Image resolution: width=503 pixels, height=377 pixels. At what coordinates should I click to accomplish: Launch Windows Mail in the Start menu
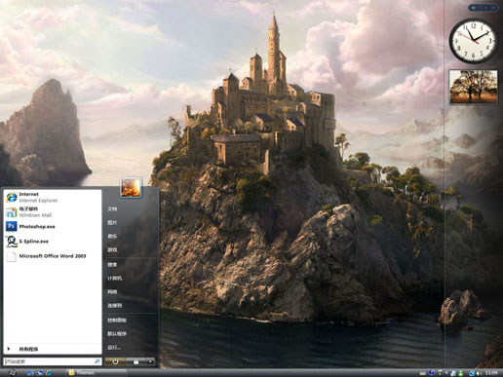[52, 211]
